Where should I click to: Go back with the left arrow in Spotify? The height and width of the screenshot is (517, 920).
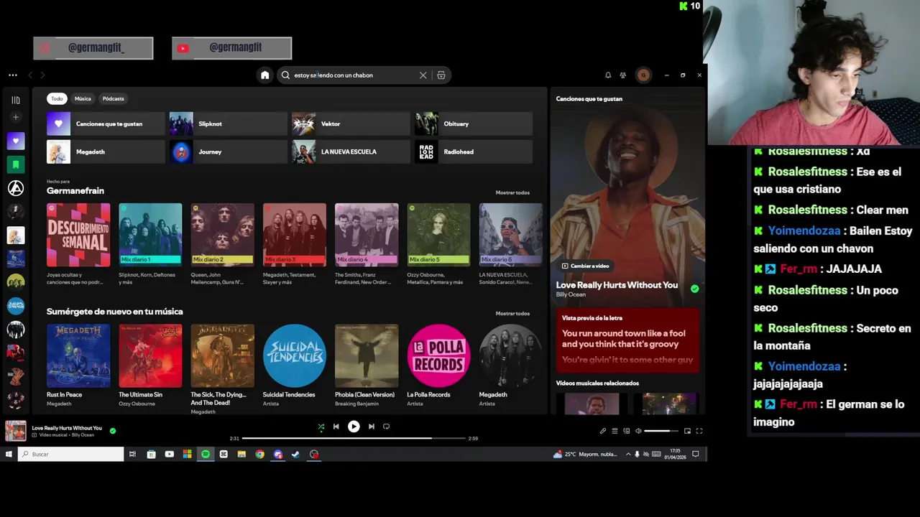[x=30, y=75]
